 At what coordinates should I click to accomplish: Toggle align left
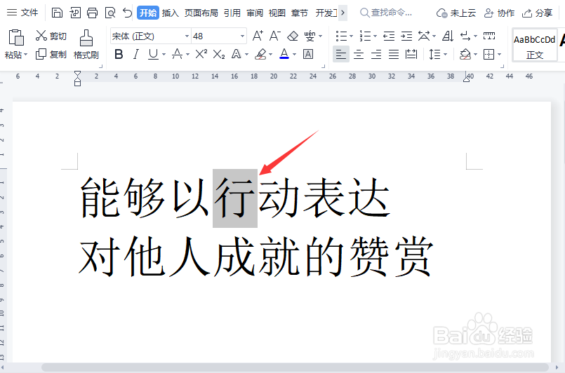(341, 55)
